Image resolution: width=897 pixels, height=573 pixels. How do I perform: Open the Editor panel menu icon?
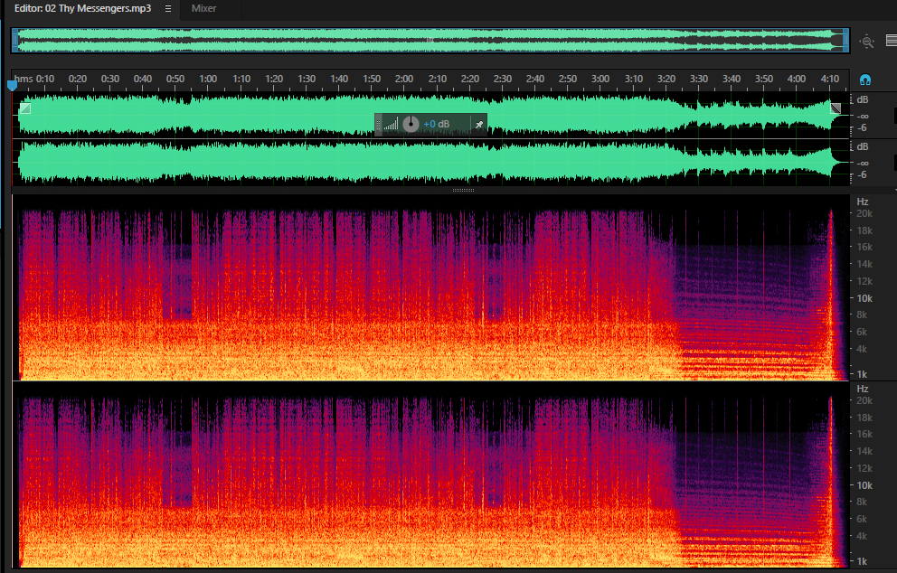click(167, 8)
